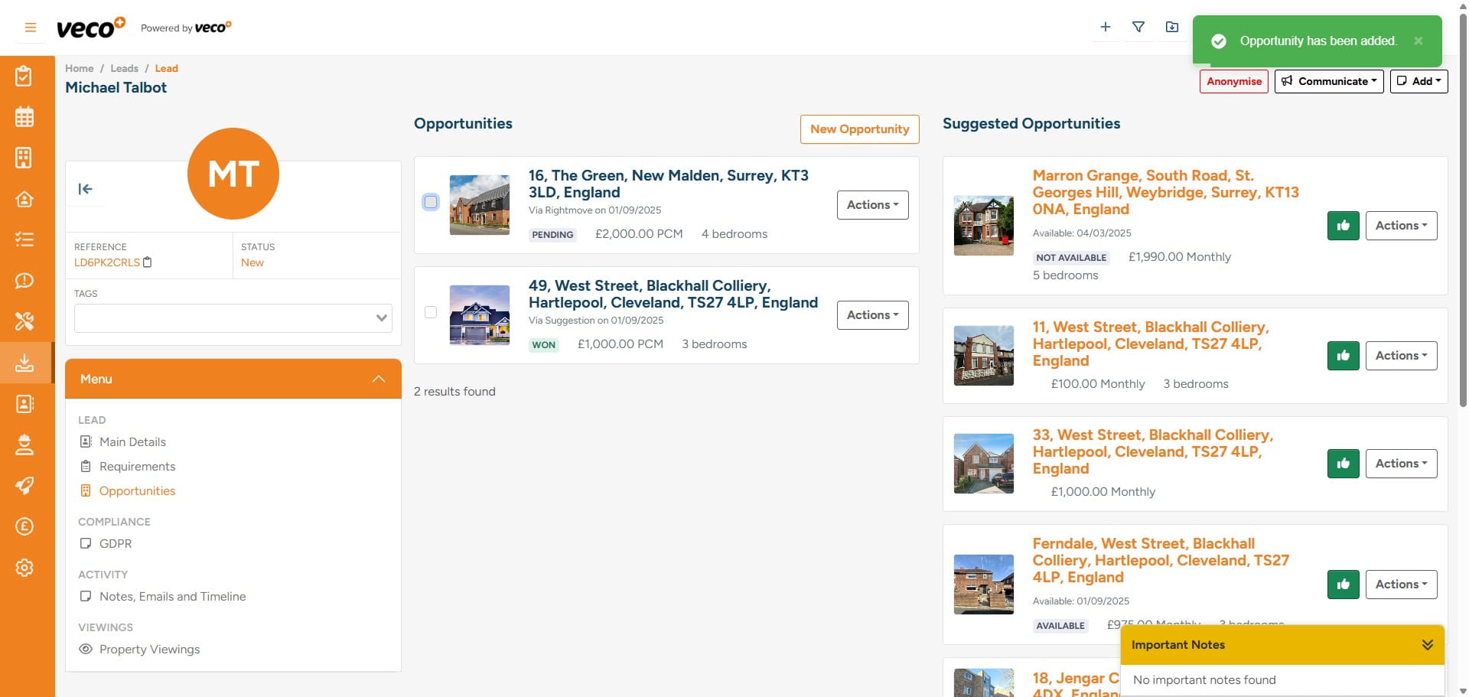Open the LD6PK2CRLS reference link
The width and height of the screenshot is (1469, 697).
[106, 262]
